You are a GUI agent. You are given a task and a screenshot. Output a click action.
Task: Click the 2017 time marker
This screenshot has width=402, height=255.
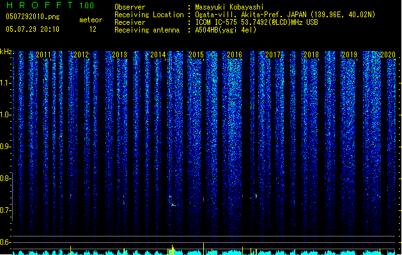point(273,55)
